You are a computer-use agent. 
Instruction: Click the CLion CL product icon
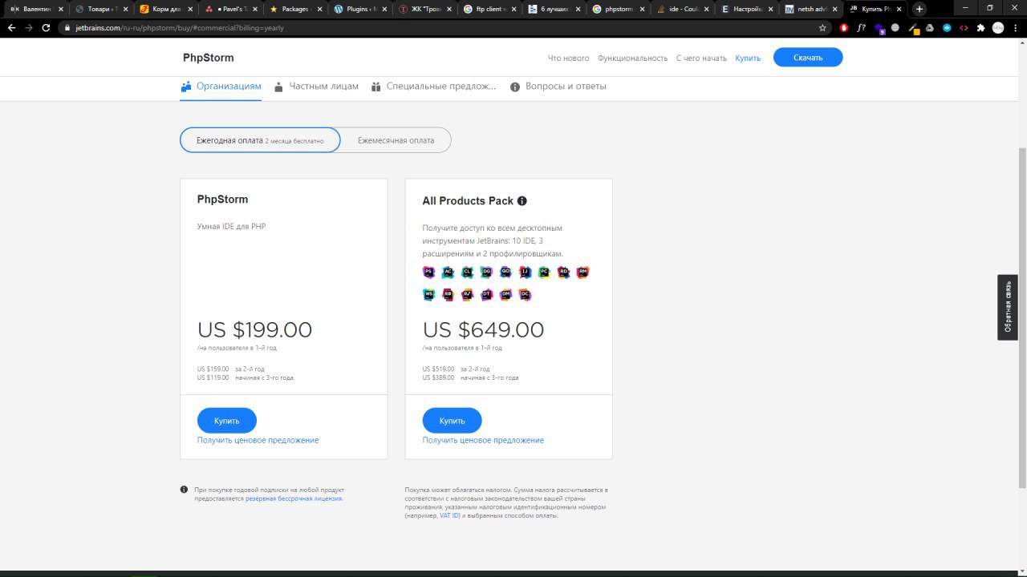pos(467,272)
